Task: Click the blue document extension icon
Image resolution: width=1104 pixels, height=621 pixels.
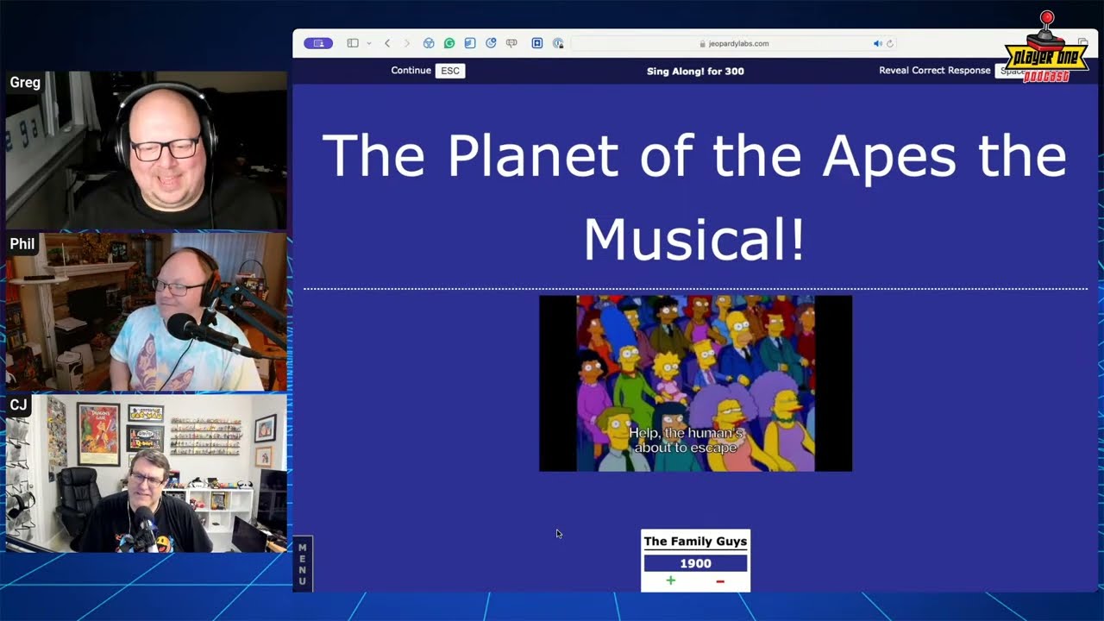Action: coord(470,43)
